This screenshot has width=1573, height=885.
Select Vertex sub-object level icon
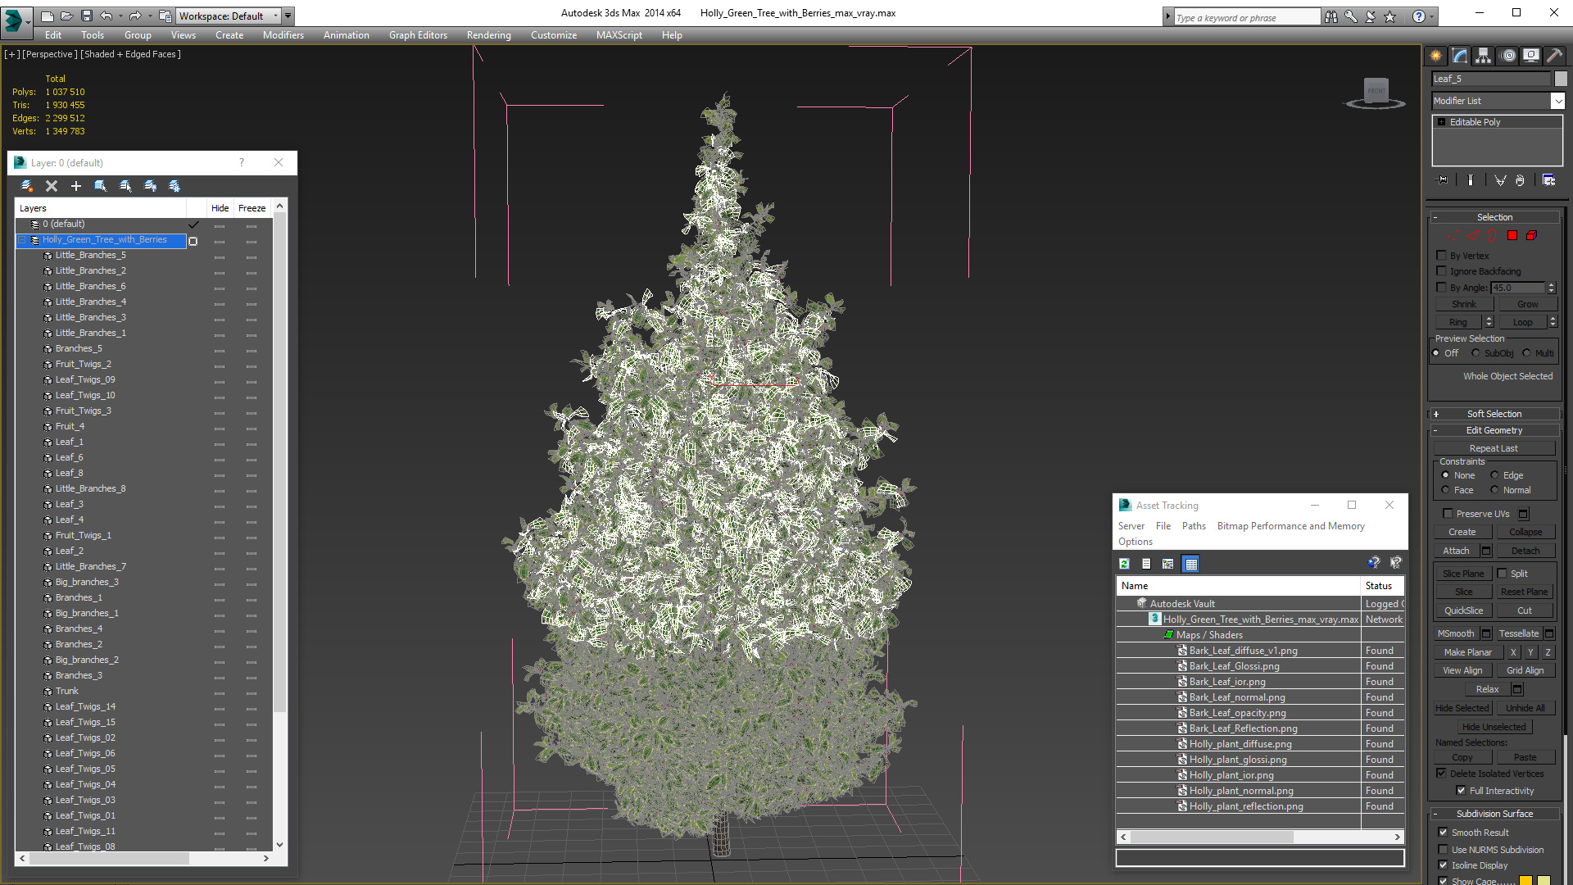pos(1452,236)
